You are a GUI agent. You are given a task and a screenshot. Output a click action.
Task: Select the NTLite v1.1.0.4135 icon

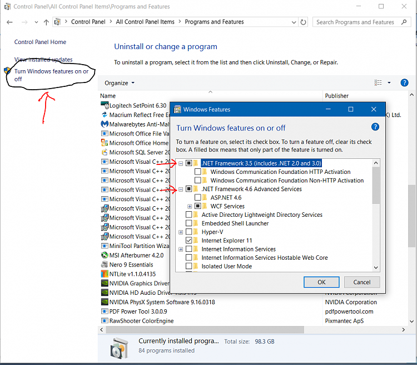point(105,274)
